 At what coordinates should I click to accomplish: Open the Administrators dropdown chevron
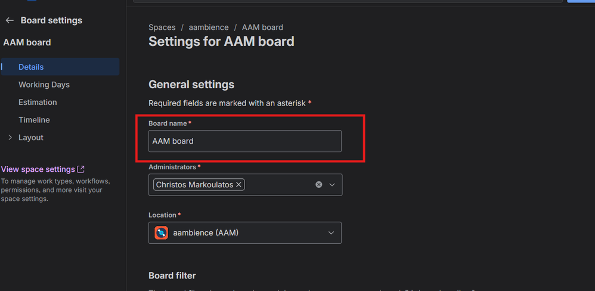pos(332,185)
